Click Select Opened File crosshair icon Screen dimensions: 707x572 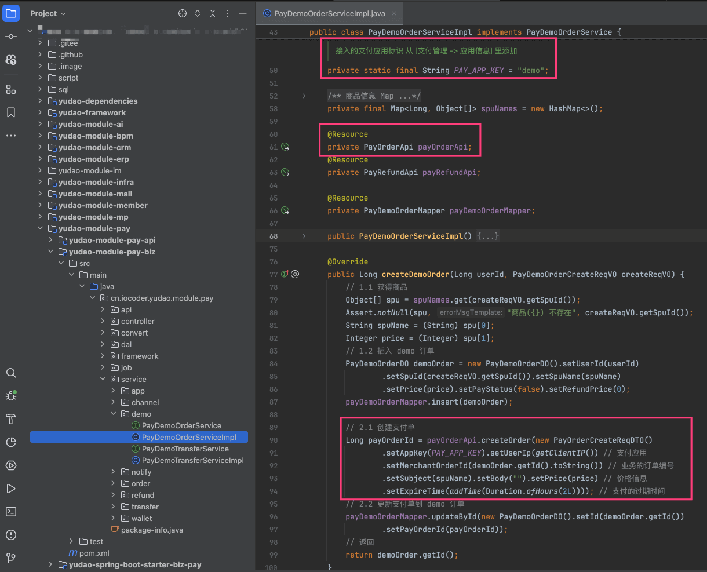click(x=183, y=13)
